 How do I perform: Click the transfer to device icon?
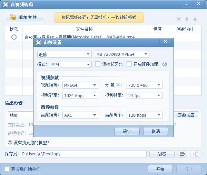point(196,154)
